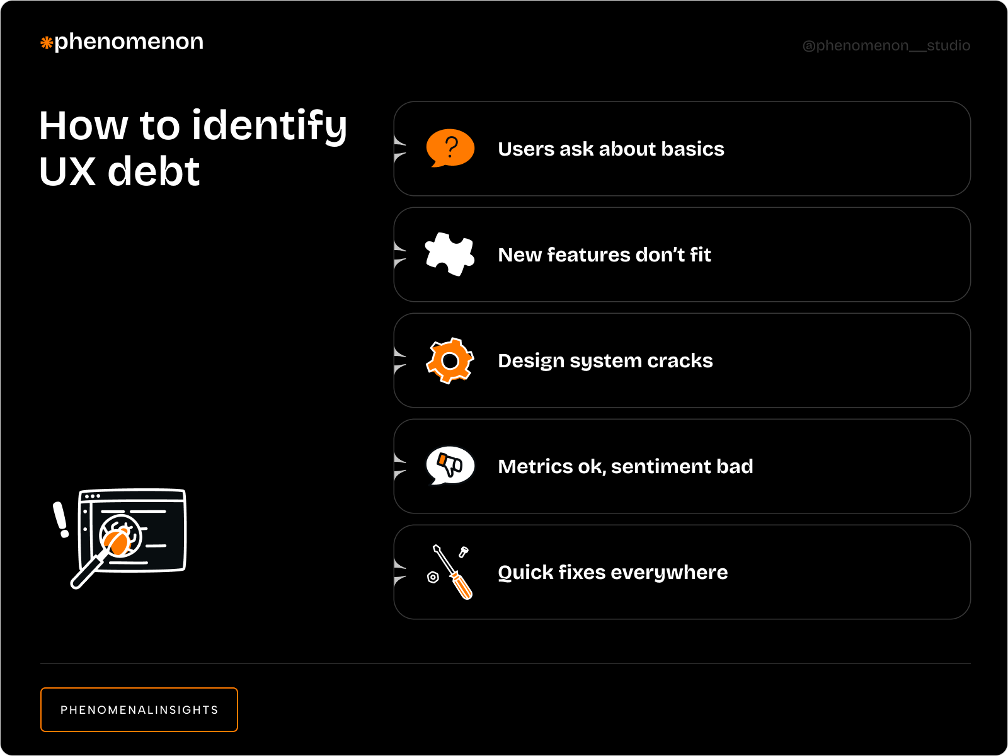This screenshot has width=1008, height=756.
Task: Click the orange gear icon
Action: tap(450, 360)
